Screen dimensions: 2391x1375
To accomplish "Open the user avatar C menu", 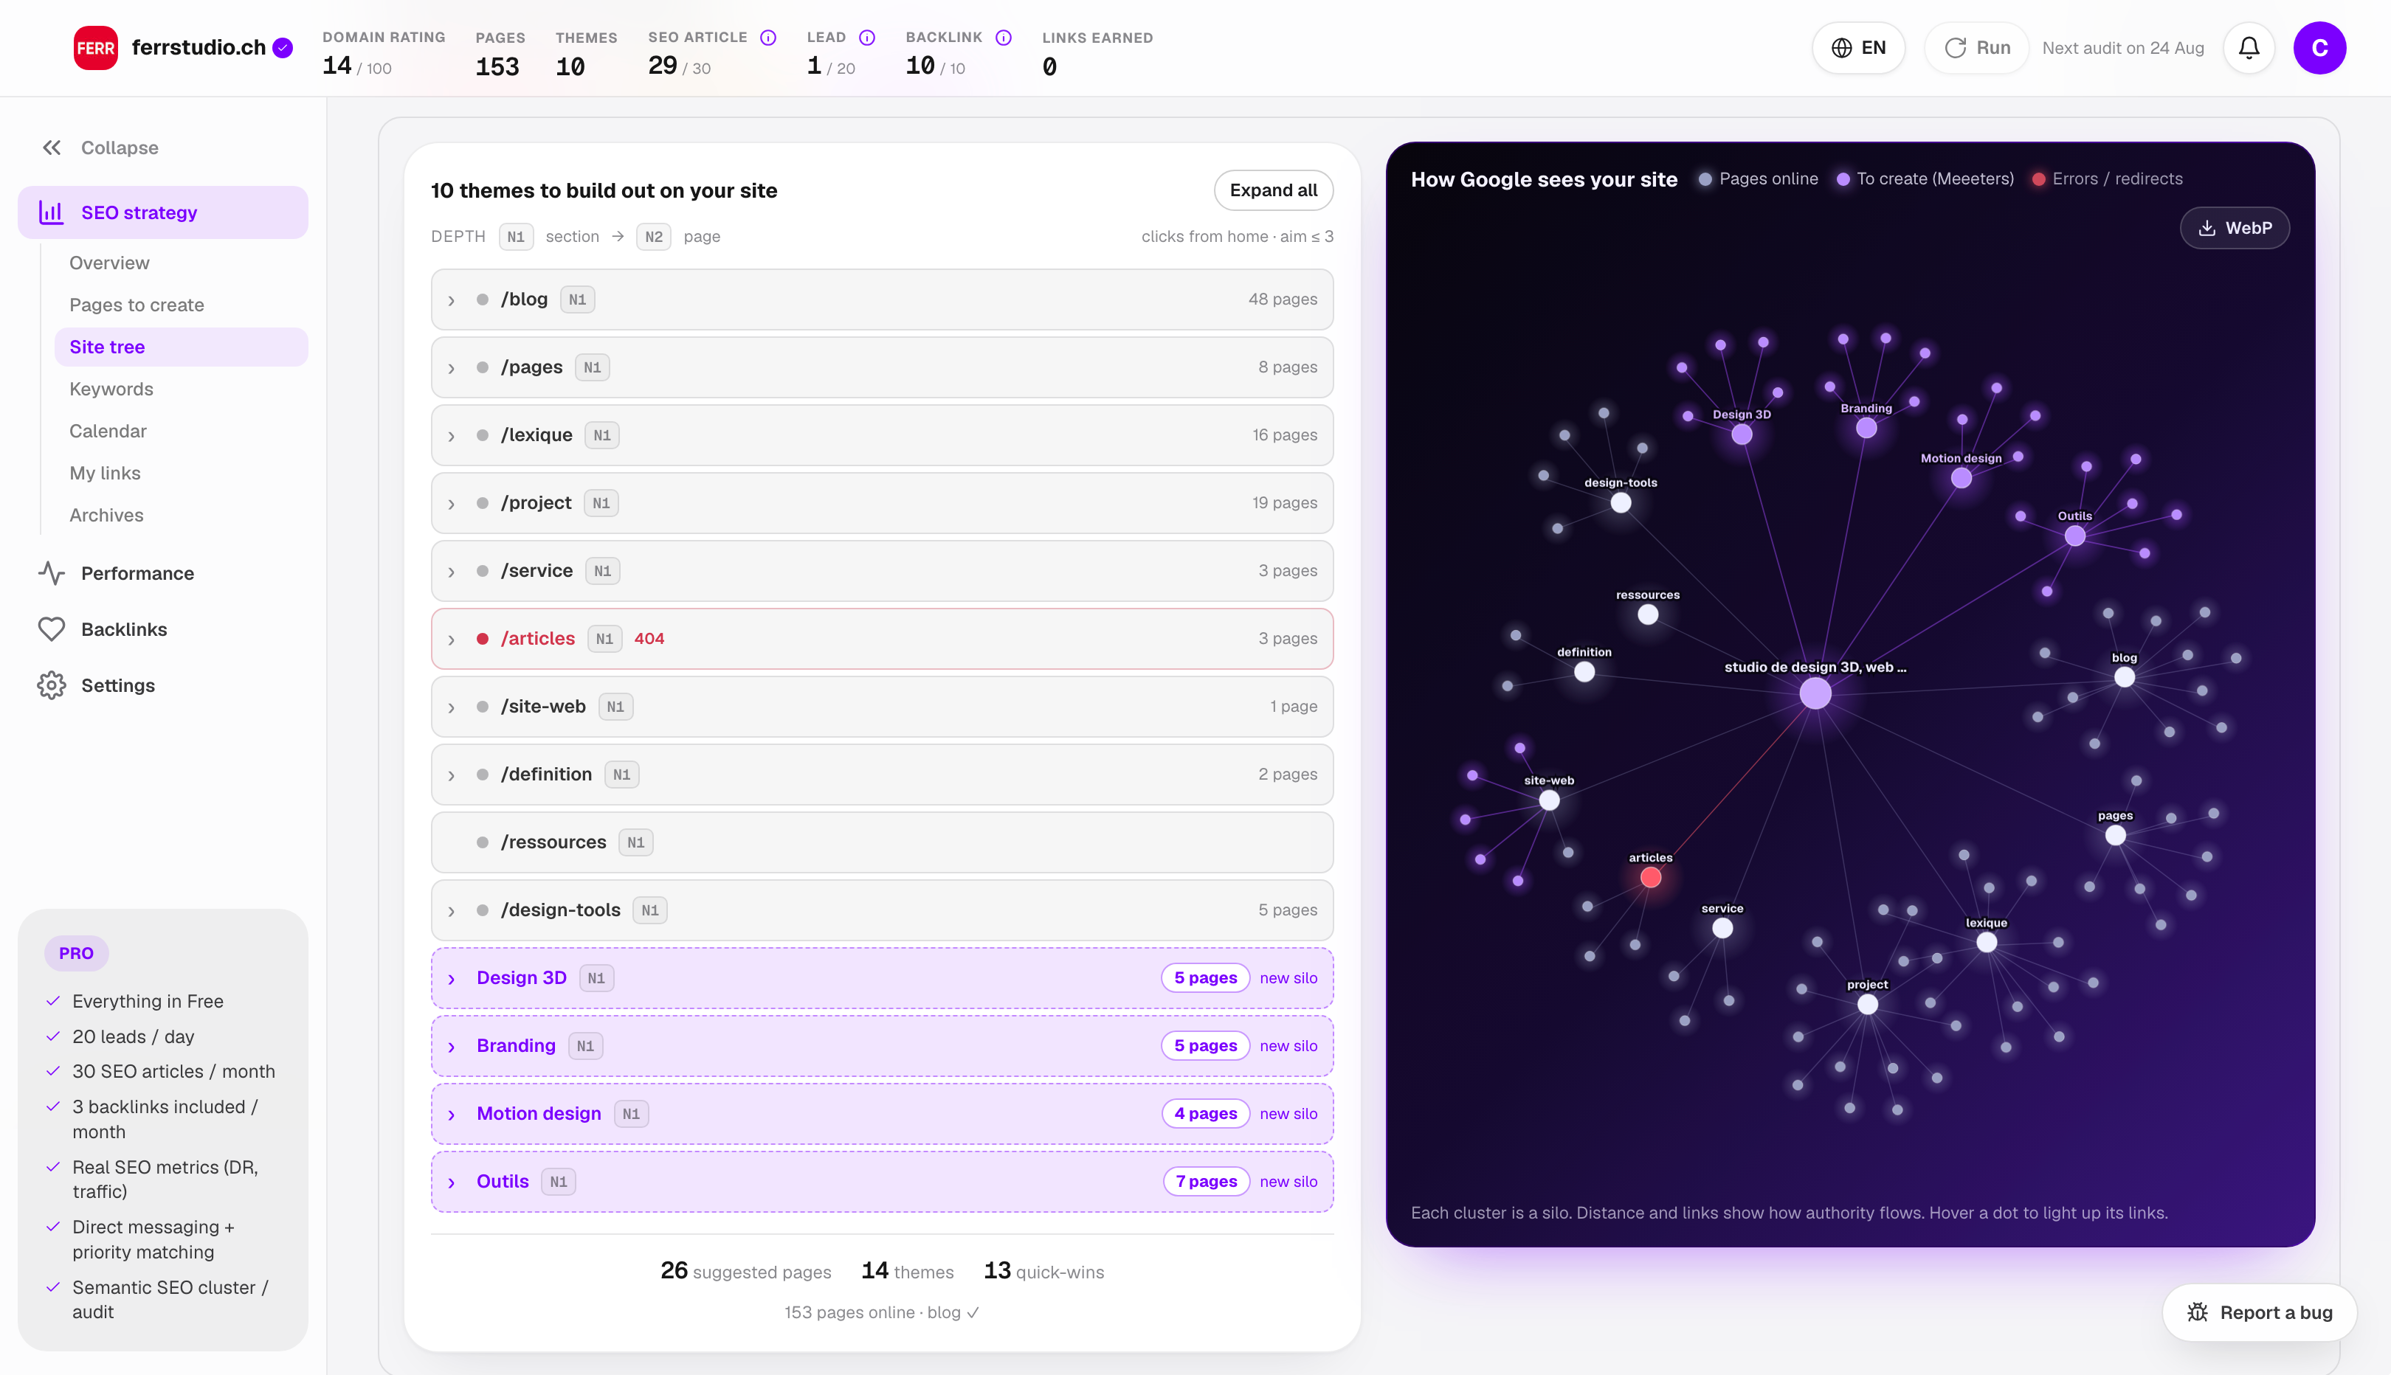I will (x=2319, y=48).
